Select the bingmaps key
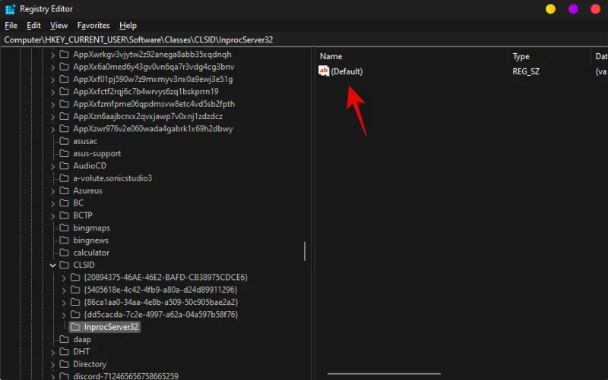The width and height of the screenshot is (608, 380). 91,228
